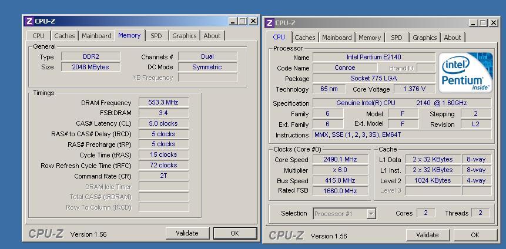506x249 pixels.
Task: Click the 4-way Level 2 associativity value
Action: 476,180
